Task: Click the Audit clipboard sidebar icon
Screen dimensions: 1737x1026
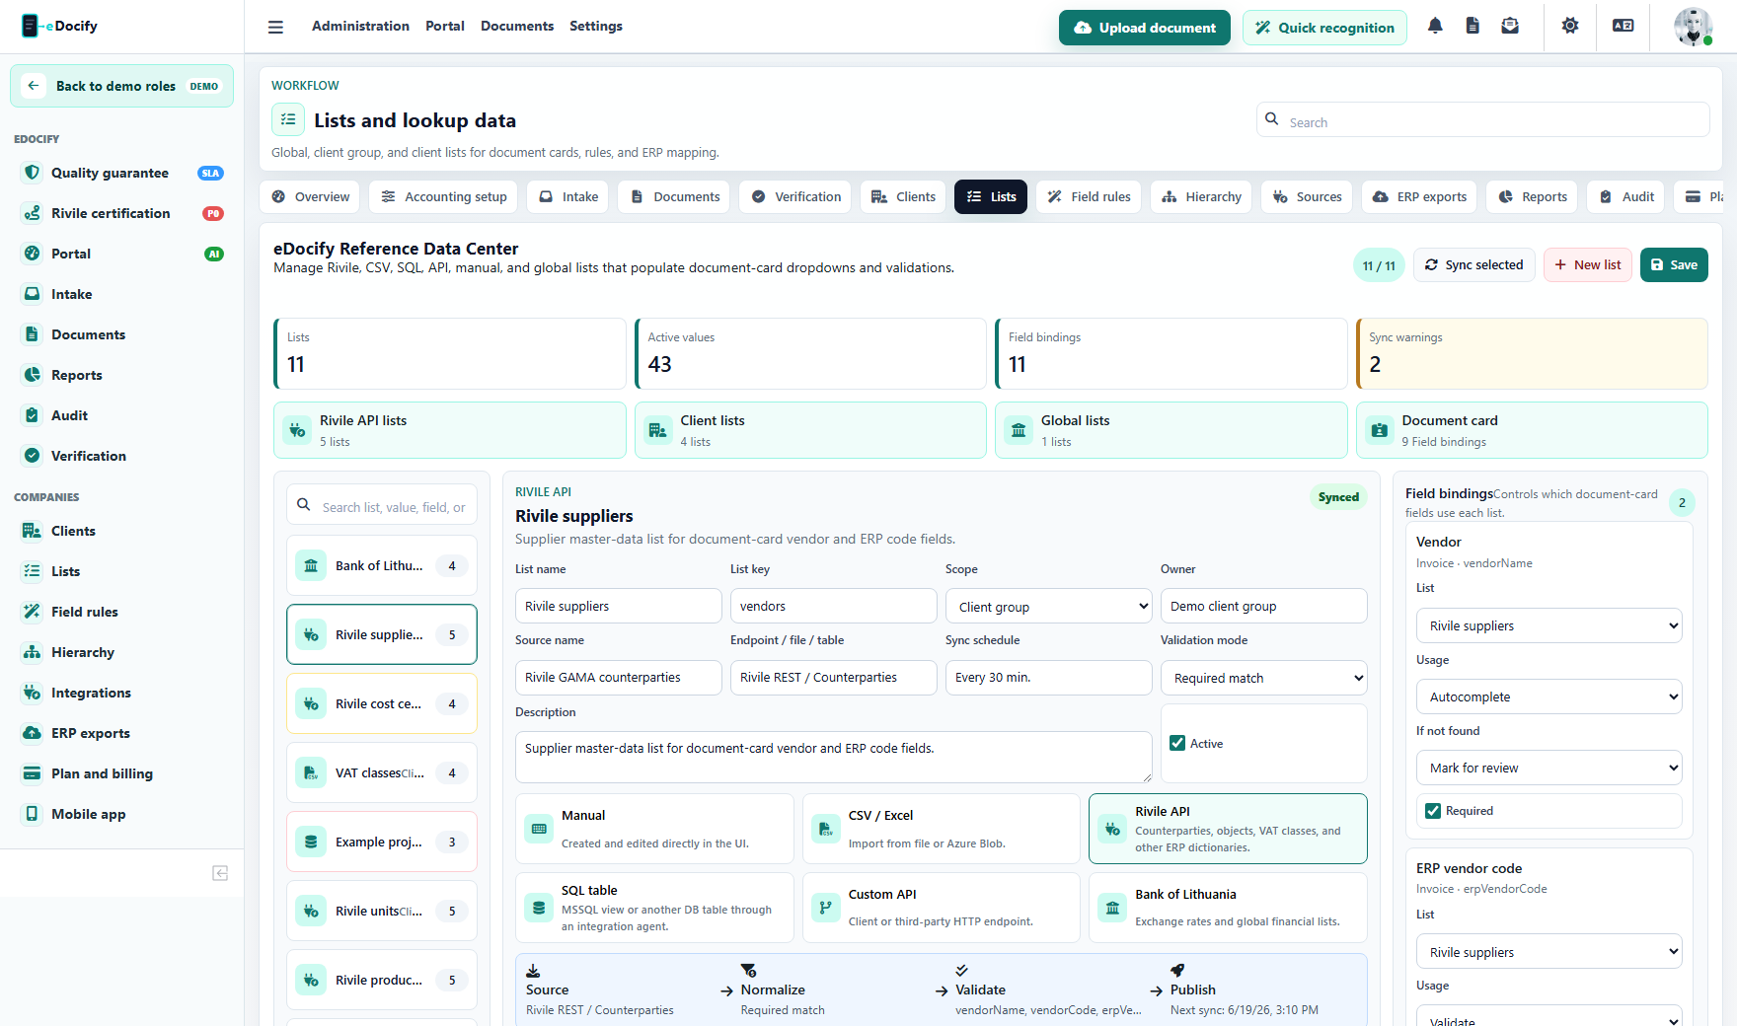Action: point(33,415)
